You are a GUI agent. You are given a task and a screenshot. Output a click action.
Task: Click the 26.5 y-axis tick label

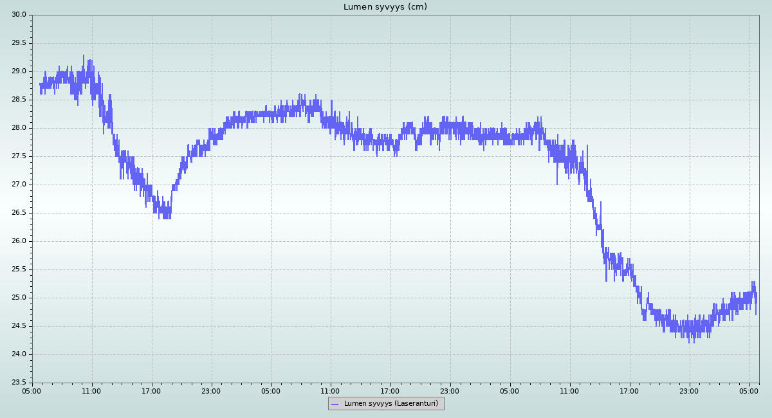19,213
